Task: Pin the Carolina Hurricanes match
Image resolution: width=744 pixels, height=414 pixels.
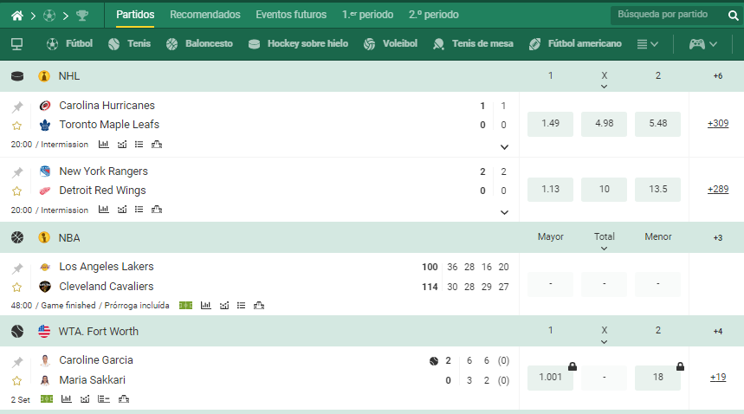Action: pos(17,107)
